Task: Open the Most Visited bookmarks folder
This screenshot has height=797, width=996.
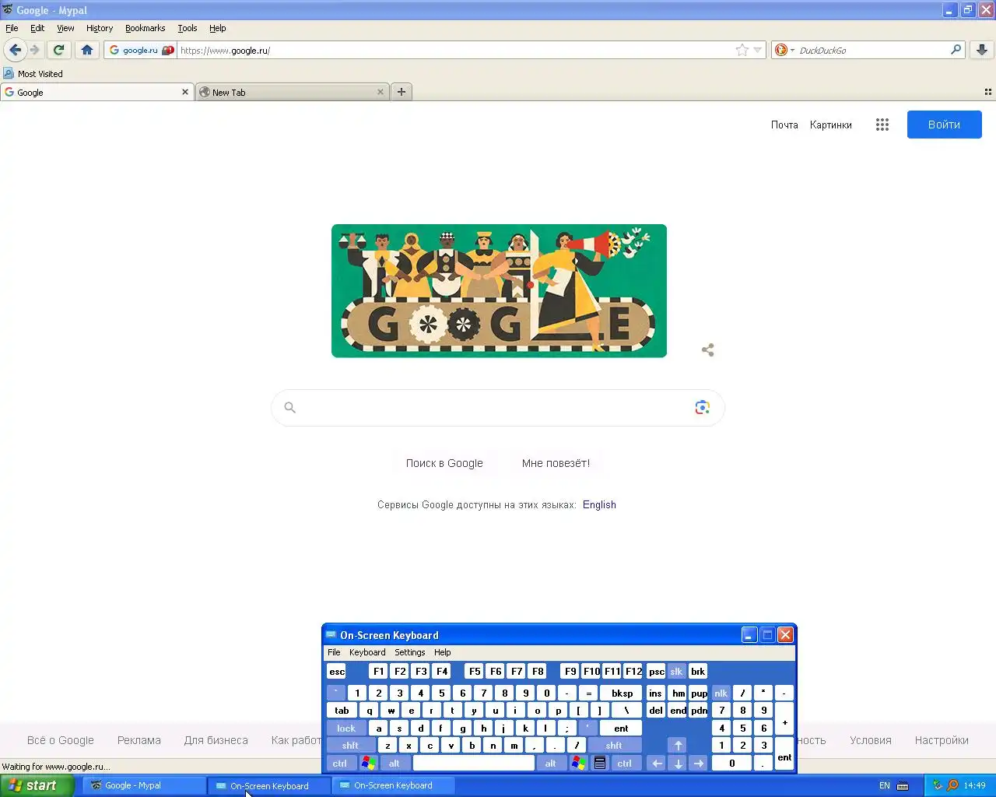Action: [33, 74]
